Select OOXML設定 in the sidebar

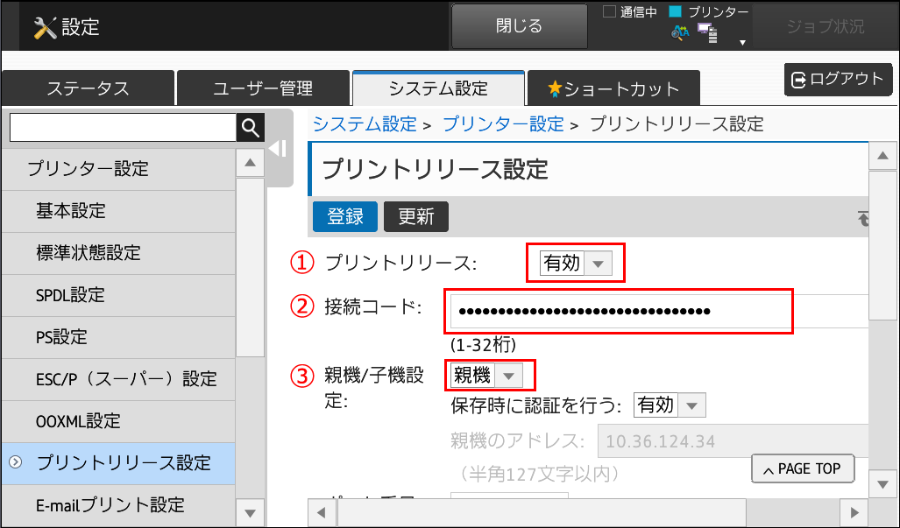pos(118,421)
